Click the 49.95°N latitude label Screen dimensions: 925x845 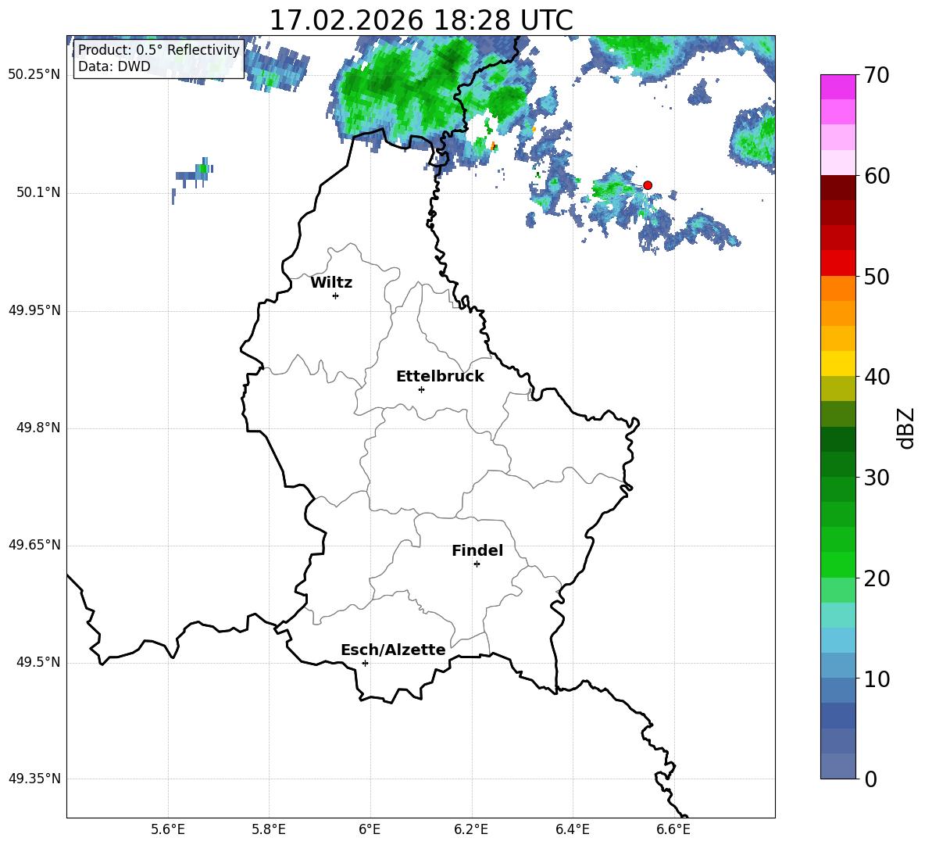(x=34, y=310)
